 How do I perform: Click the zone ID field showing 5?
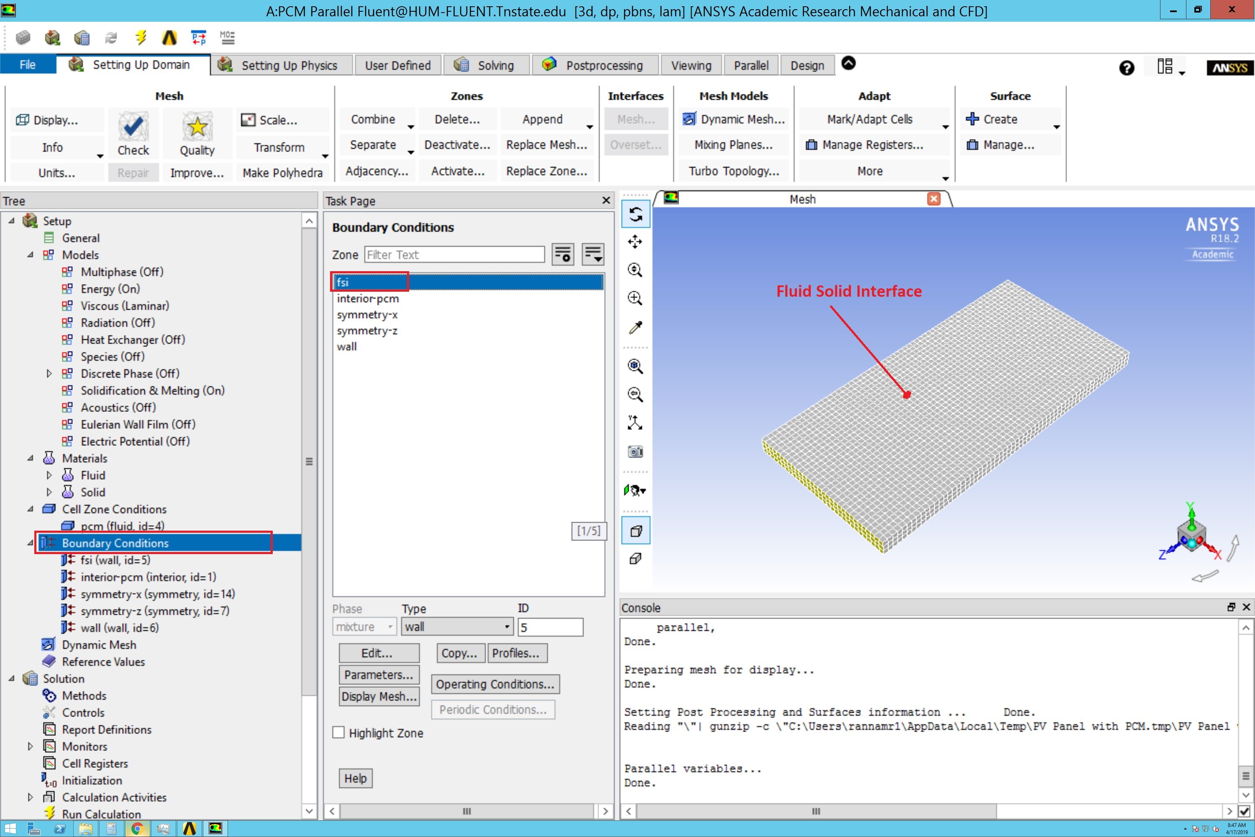tap(550, 626)
